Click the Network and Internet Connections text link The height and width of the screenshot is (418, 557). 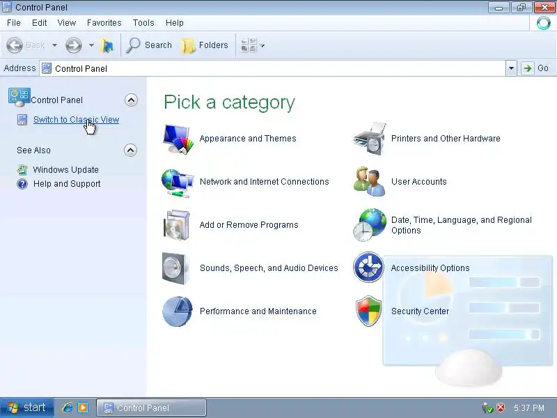coord(265,182)
